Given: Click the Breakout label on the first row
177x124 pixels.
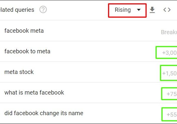Looking at the screenshot, I should coord(169,32).
